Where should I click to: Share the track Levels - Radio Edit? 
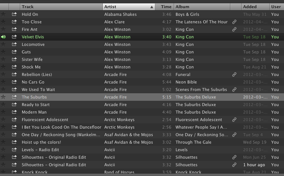coord(14,149)
